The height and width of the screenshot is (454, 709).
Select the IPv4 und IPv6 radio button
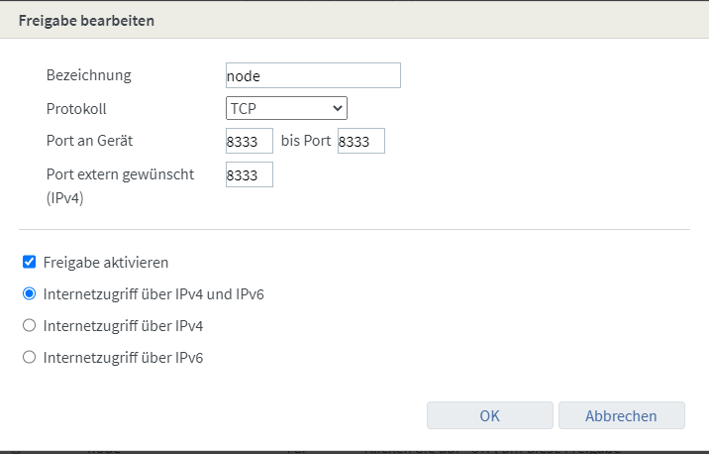[29, 293]
